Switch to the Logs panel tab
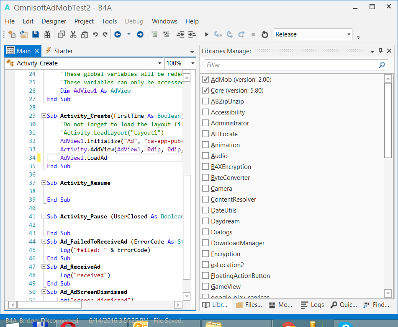This screenshot has width=398, height=327. point(313,305)
